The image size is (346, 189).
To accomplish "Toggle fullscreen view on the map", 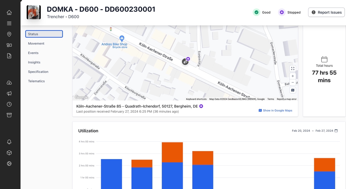I will click(292, 68).
